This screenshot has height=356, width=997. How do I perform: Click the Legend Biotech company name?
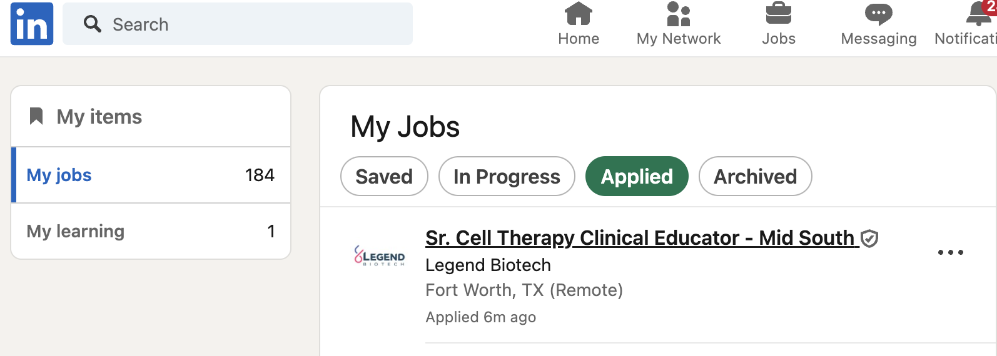[488, 265]
